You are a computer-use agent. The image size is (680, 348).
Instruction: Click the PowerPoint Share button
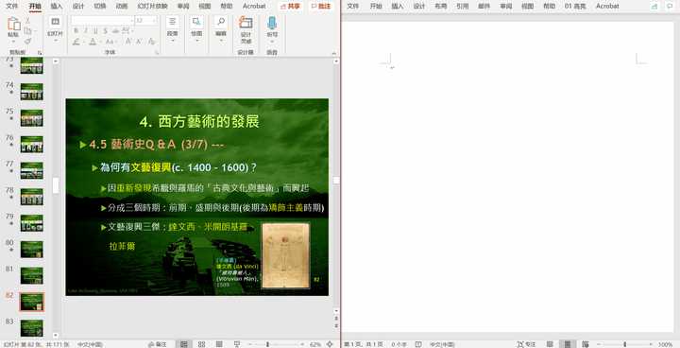[290, 6]
